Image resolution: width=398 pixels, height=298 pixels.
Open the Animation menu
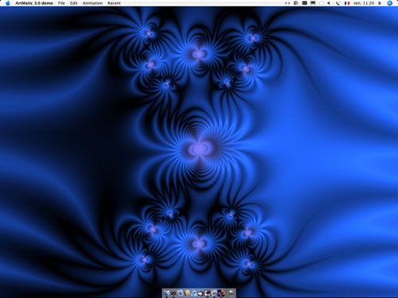click(x=92, y=3)
